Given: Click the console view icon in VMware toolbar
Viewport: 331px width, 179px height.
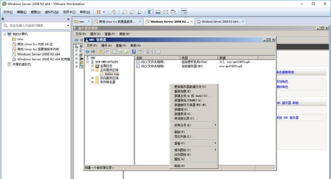Looking at the screenshot, I should click(x=184, y=12).
